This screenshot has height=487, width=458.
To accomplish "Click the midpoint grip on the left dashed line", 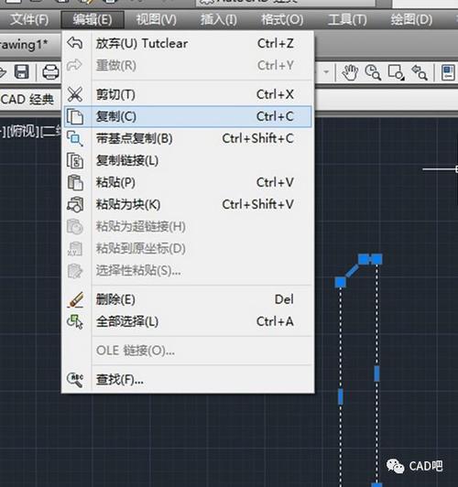I will pos(341,396).
